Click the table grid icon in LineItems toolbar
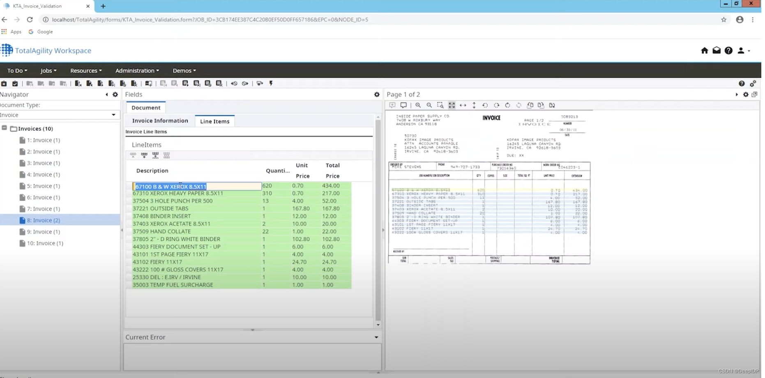 (x=166, y=155)
